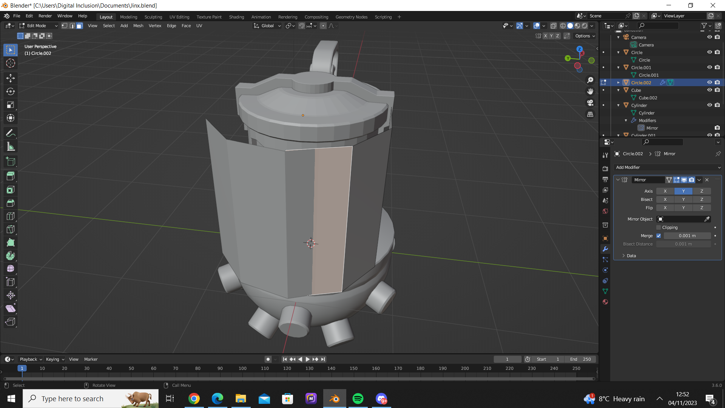
Task: Click the pan view hand icon
Action: (590, 91)
